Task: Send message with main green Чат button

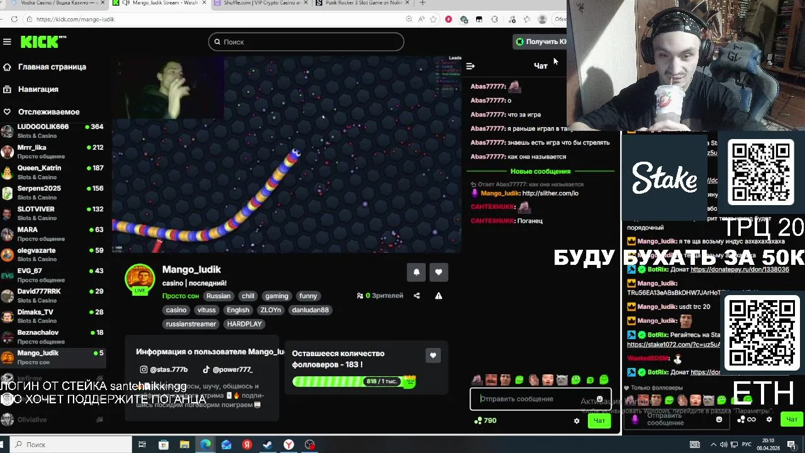Action: (x=599, y=421)
